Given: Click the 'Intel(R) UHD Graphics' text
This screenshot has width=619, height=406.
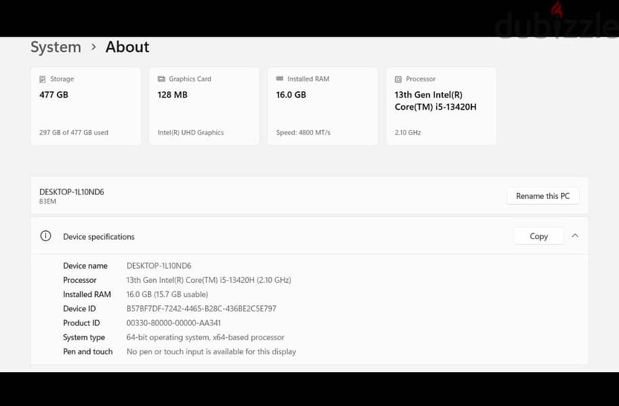Looking at the screenshot, I should [191, 133].
